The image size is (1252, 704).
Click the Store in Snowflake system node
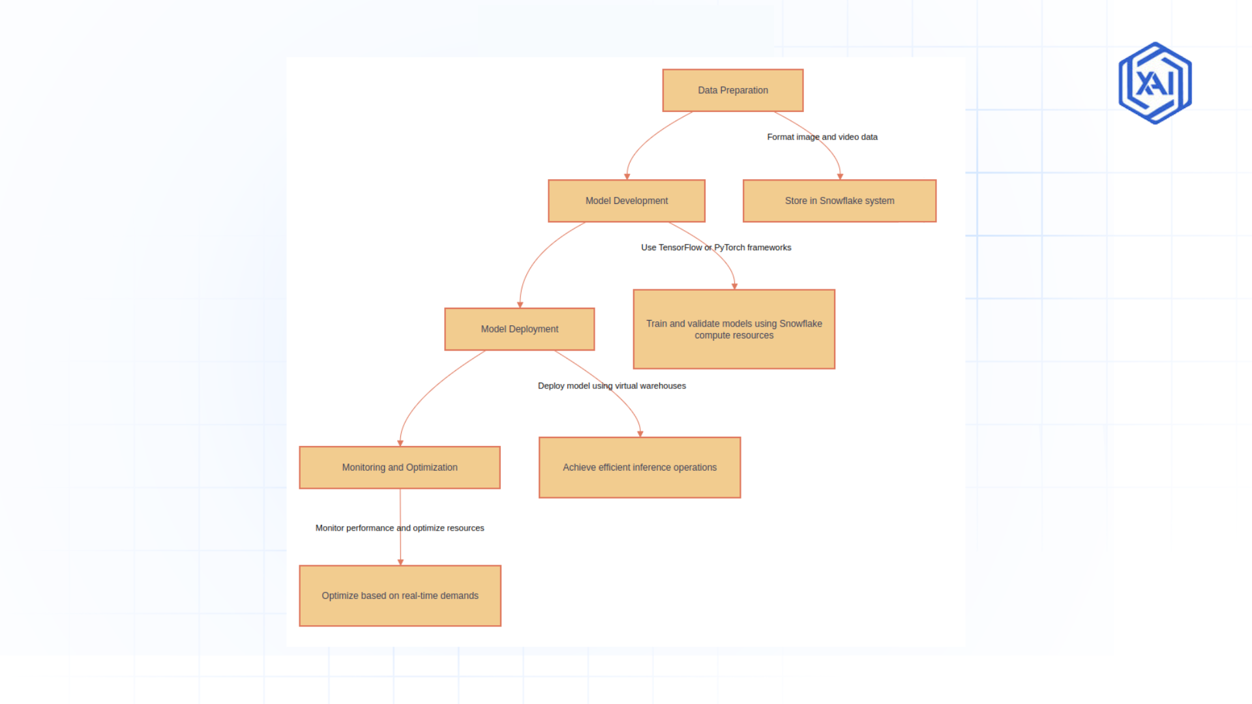(x=839, y=199)
